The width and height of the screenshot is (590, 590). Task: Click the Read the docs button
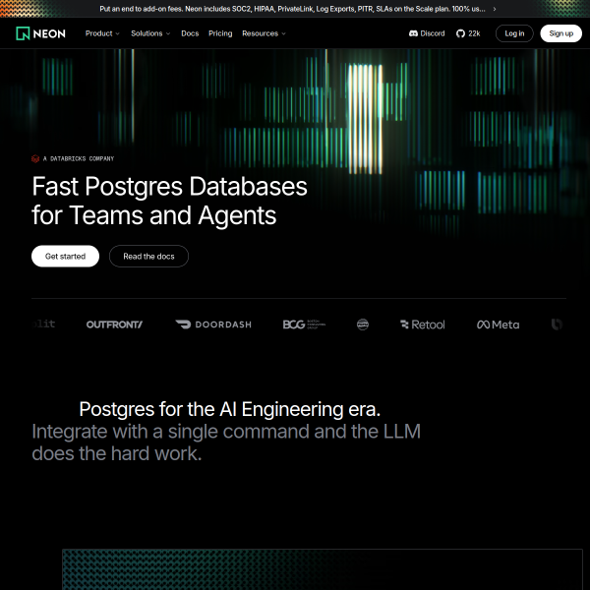coord(148,257)
